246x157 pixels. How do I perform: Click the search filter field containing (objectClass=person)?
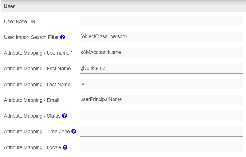161,37
